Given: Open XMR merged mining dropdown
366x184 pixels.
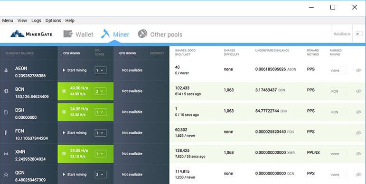Looking at the screenshot, I should pos(338,154).
